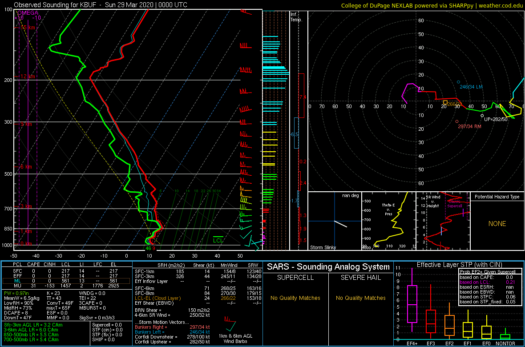Click the 'Supercell = 0.0' value

[x=107, y=325]
